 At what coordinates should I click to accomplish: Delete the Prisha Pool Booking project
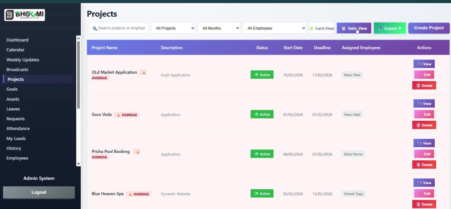pos(424,164)
